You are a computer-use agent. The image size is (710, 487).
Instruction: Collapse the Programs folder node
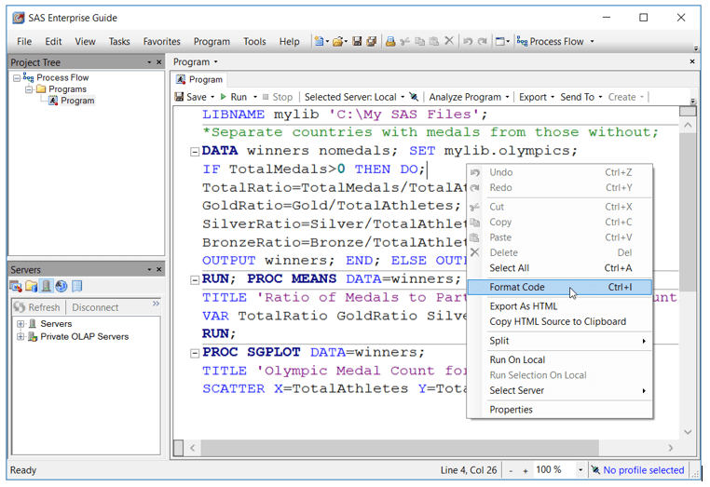[29, 89]
